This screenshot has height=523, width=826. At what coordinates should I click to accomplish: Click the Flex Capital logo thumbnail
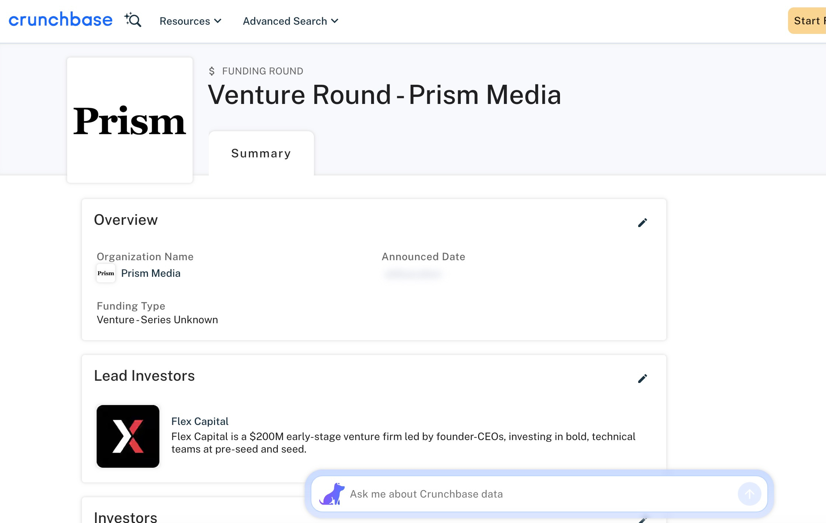128,436
